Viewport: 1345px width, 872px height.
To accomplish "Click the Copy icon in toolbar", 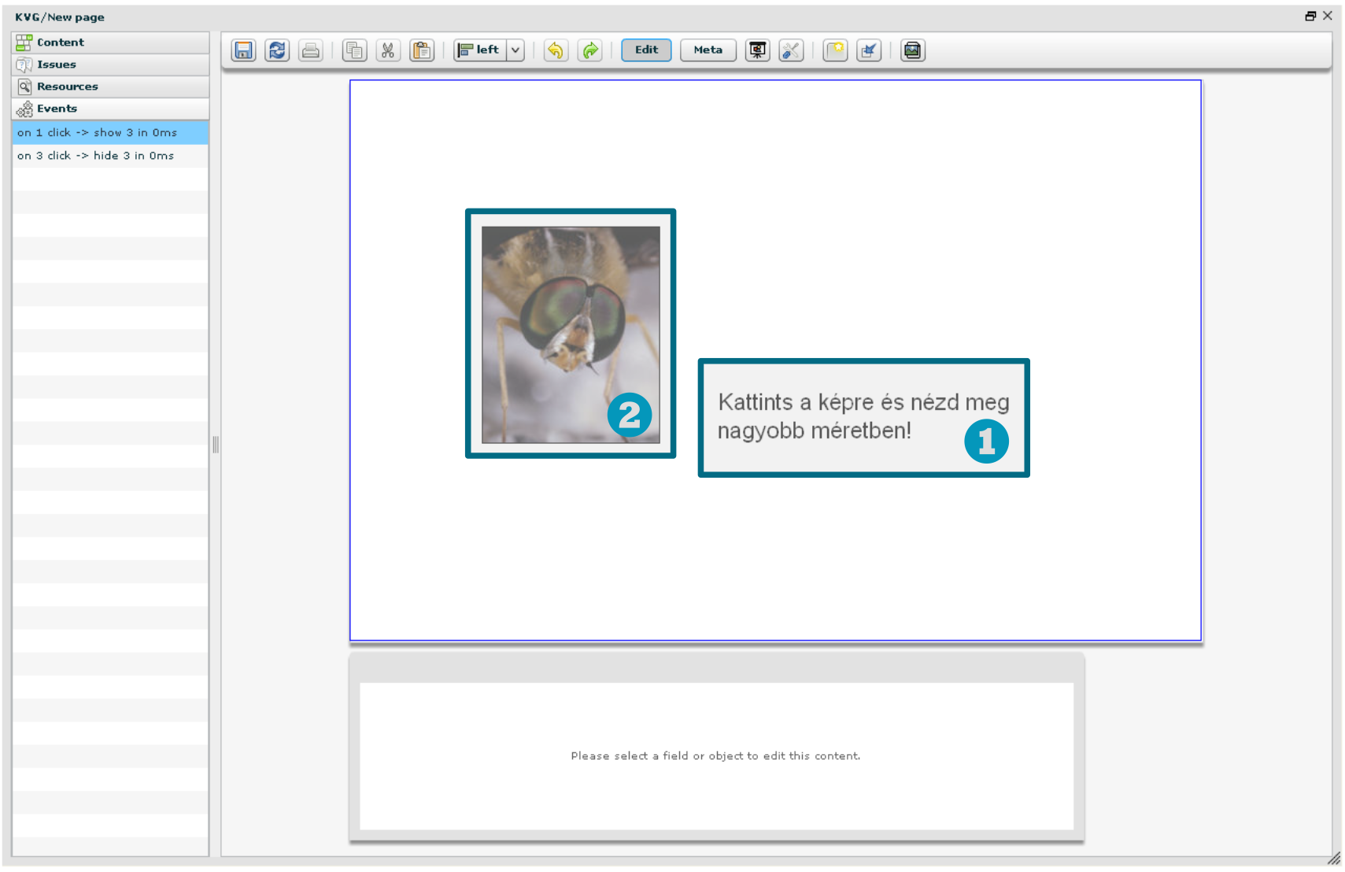I will point(355,50).
